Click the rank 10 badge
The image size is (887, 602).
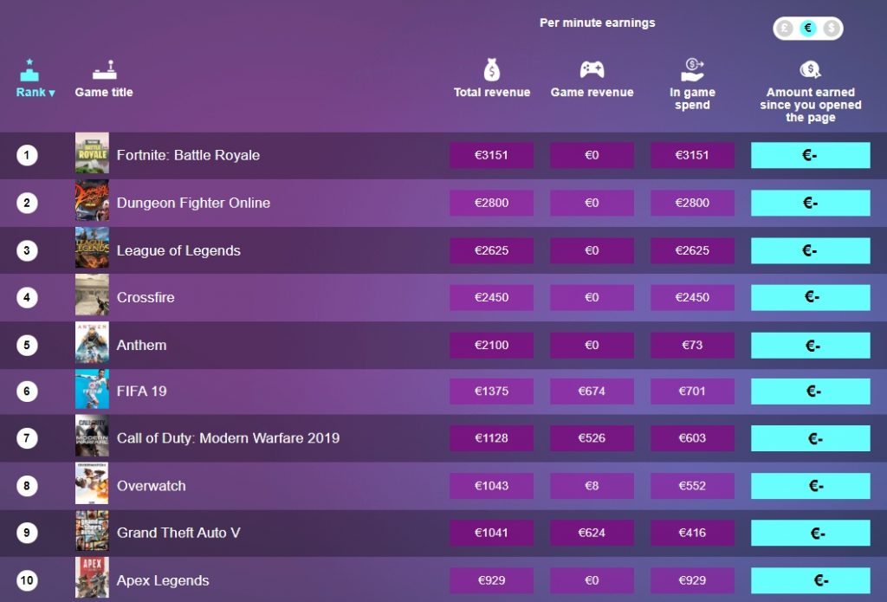click(x=27, y=580)
